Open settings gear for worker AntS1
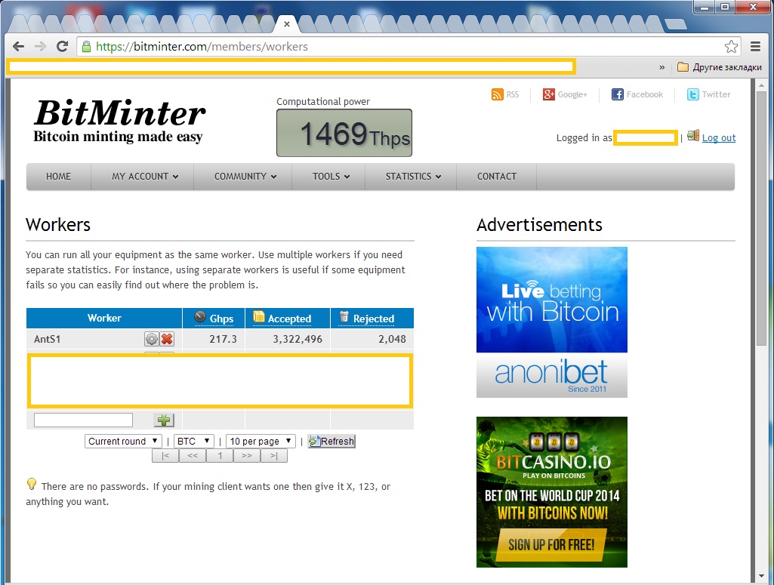Screen dimensions: 774x585 (152, 339)
